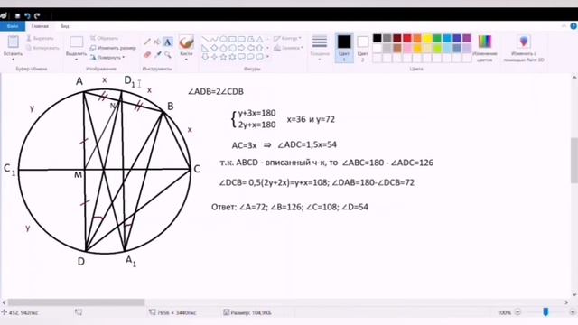
Task: Click the zoom out minus button
Action: (x=517, y=312)
